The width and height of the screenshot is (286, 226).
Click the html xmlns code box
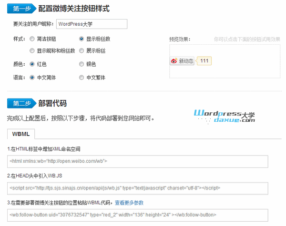pos(138,162)
